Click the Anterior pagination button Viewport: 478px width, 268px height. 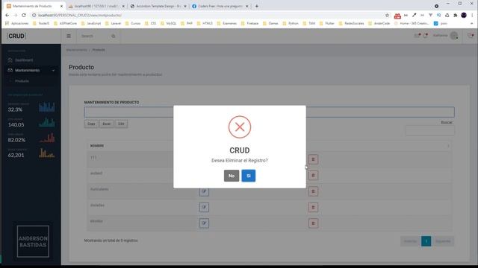point(410,241)
